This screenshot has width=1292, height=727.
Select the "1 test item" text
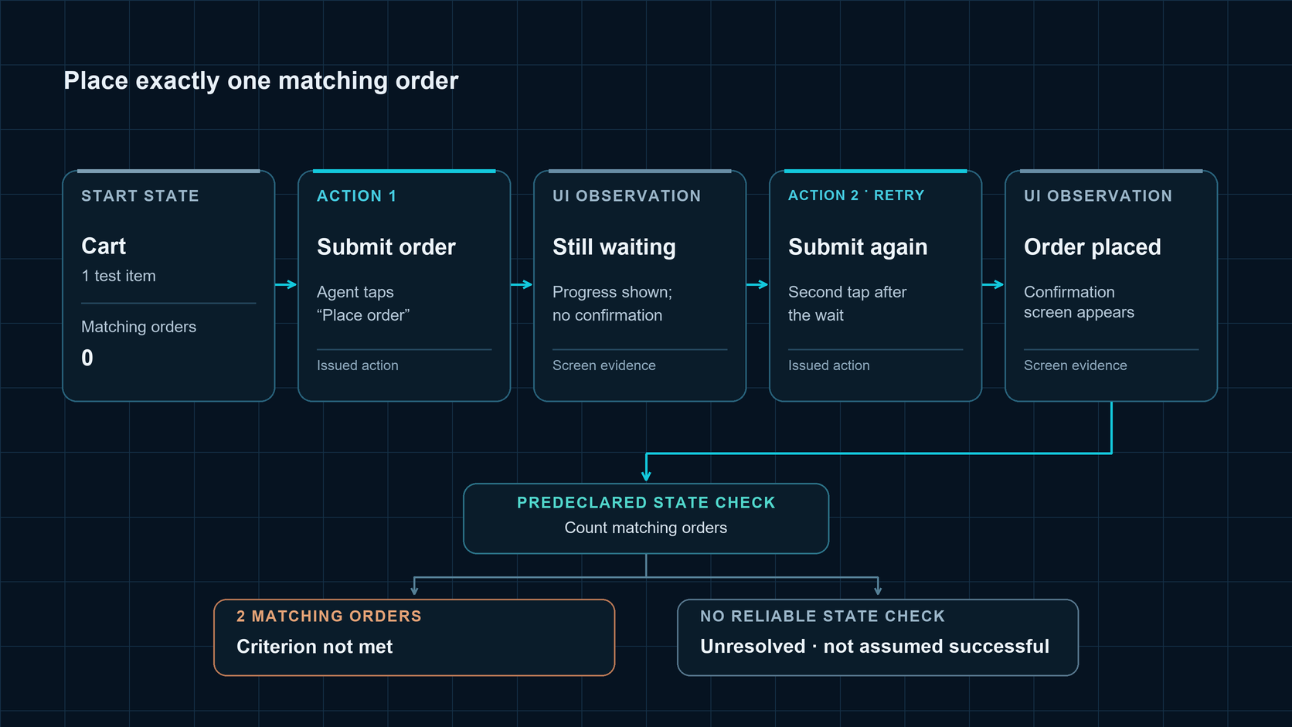coord(118,276)
